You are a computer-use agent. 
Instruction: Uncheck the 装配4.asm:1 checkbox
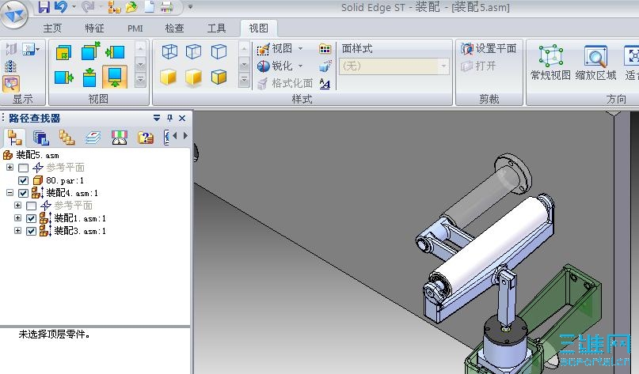pyautogui.click(x=24, y=193)
